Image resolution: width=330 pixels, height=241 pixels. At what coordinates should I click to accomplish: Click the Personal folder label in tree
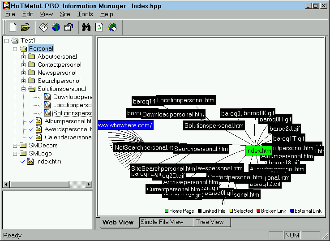coord(41,49)
